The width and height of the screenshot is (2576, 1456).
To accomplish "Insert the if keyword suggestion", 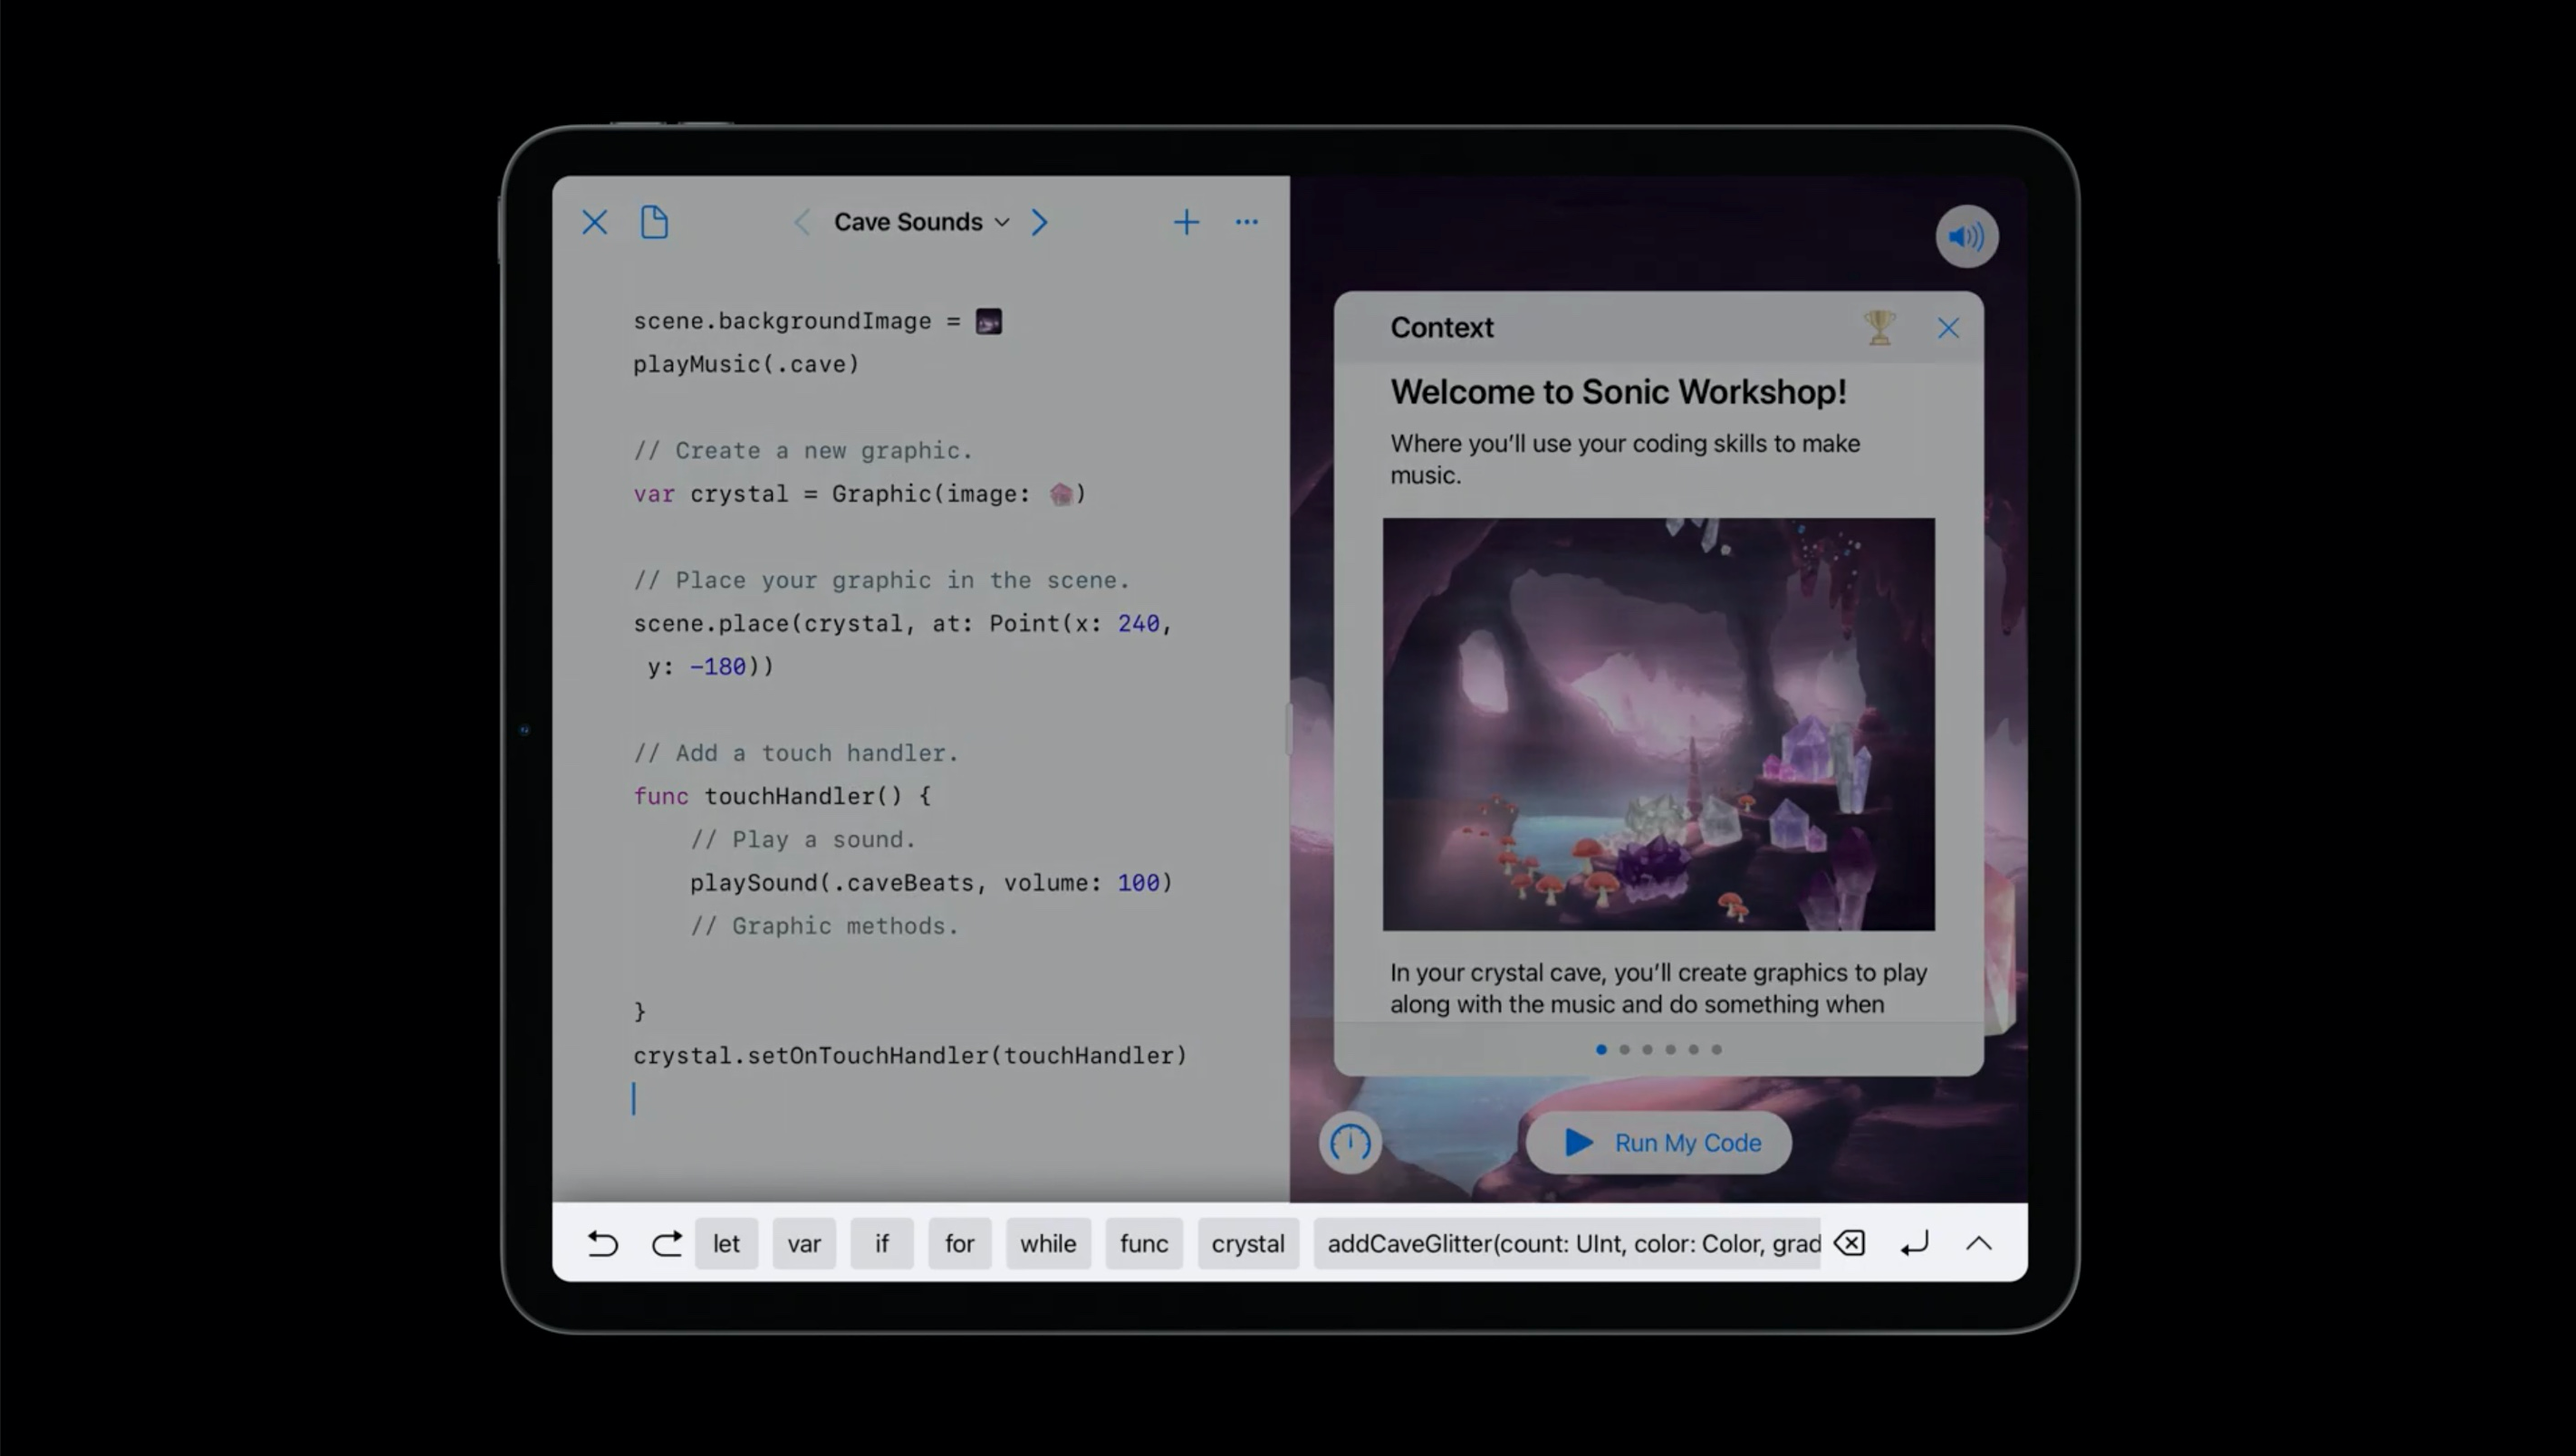I will click(x=882, y=1243).
